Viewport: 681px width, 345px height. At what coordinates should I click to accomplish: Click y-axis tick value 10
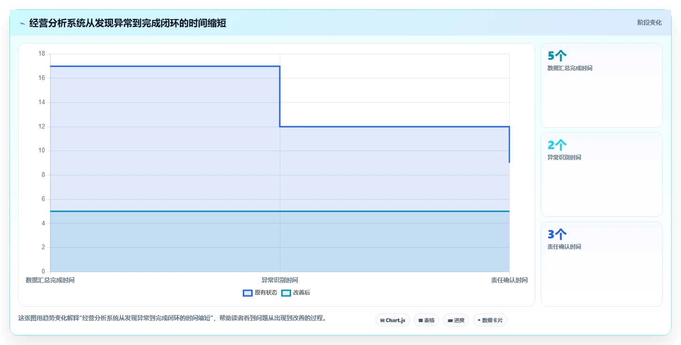(x=42, y=151)
